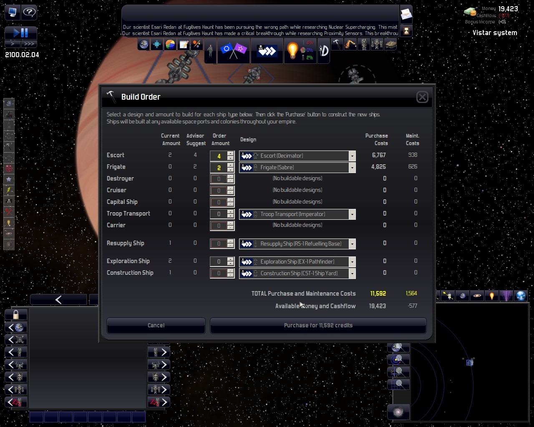This screenshot has width=534, height=427.
Task: Click the pie chart economy icon
Action: (x=170, y=45)
